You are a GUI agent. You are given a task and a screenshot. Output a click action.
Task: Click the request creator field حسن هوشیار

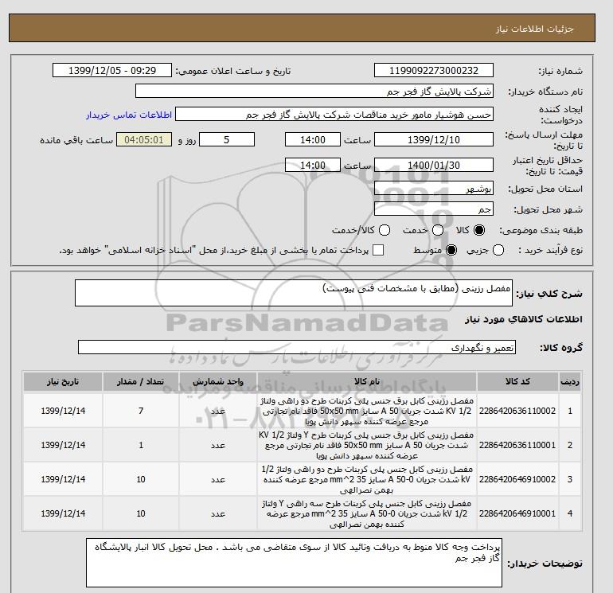(334, 115)
